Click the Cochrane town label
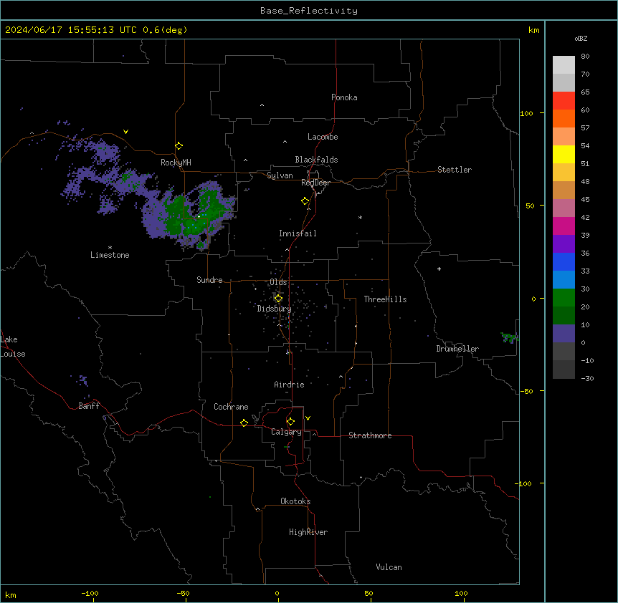The width and height of the screenshot is (618, 603). click(231, 407)
